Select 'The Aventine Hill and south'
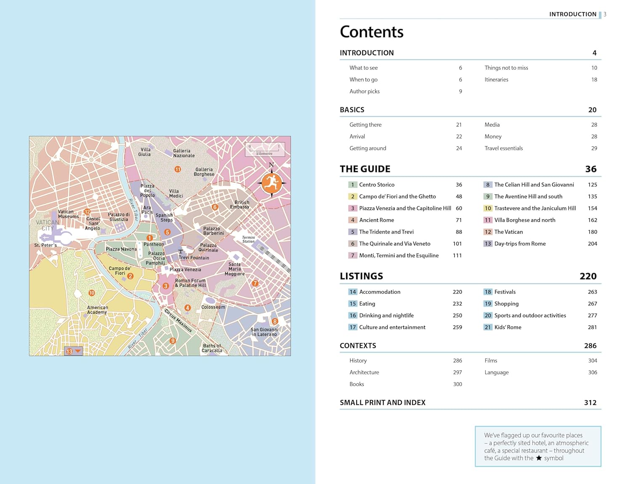This screenshot has width=631, height=484. [528, 196]
